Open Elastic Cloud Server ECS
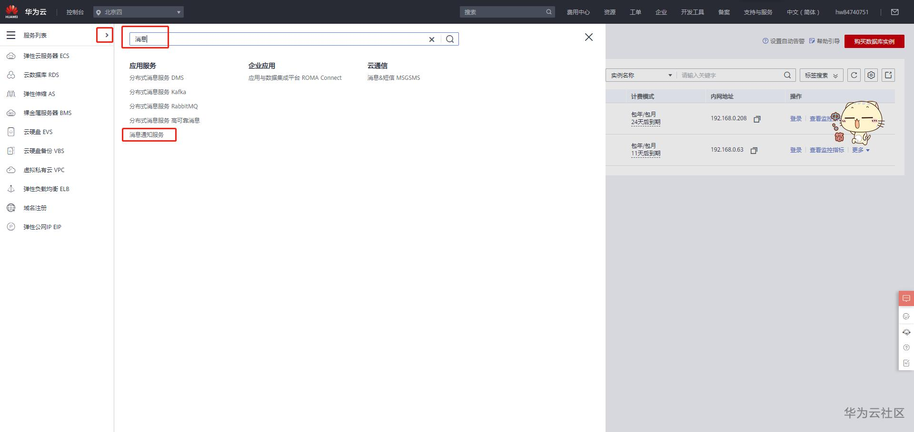The width and height of the screenshot is (914, 432). click(x=46, y=56)
